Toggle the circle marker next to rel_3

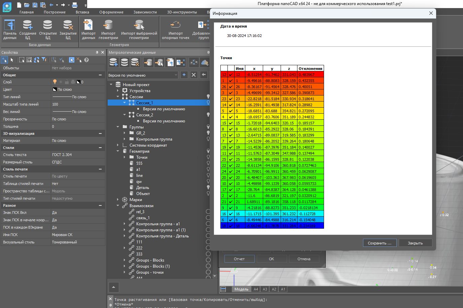click(x=208, y=212)
